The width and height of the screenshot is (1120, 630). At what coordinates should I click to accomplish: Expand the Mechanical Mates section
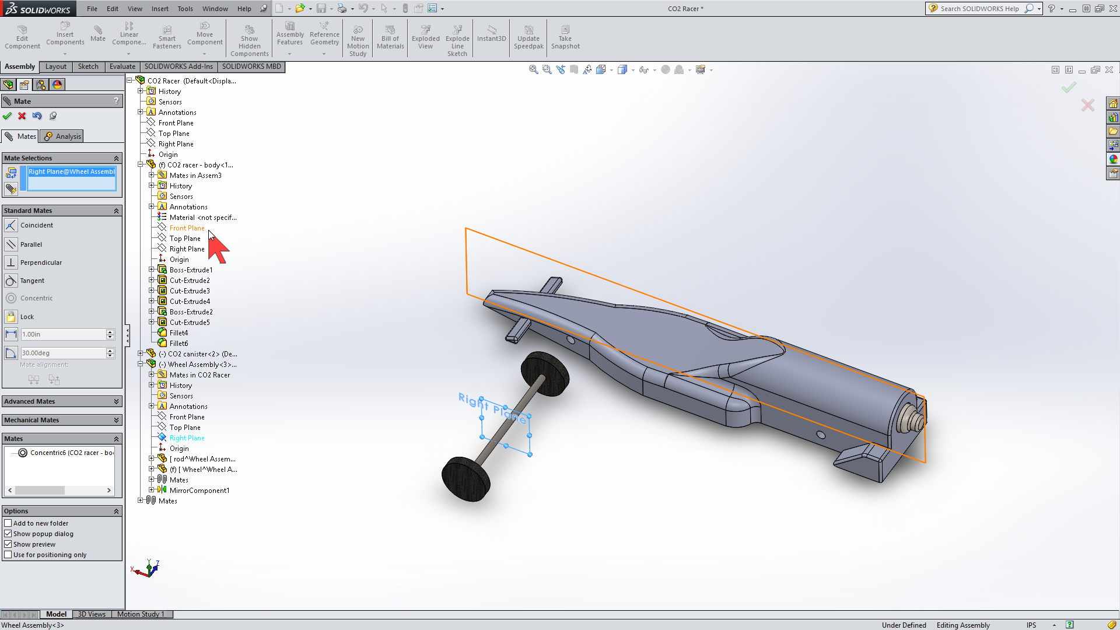(62, 419)
